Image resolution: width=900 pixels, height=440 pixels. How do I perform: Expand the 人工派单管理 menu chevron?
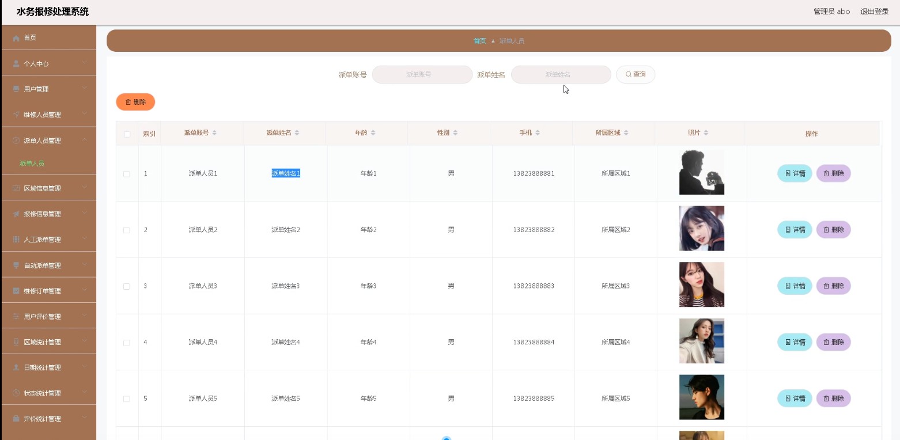click(84, 238)
